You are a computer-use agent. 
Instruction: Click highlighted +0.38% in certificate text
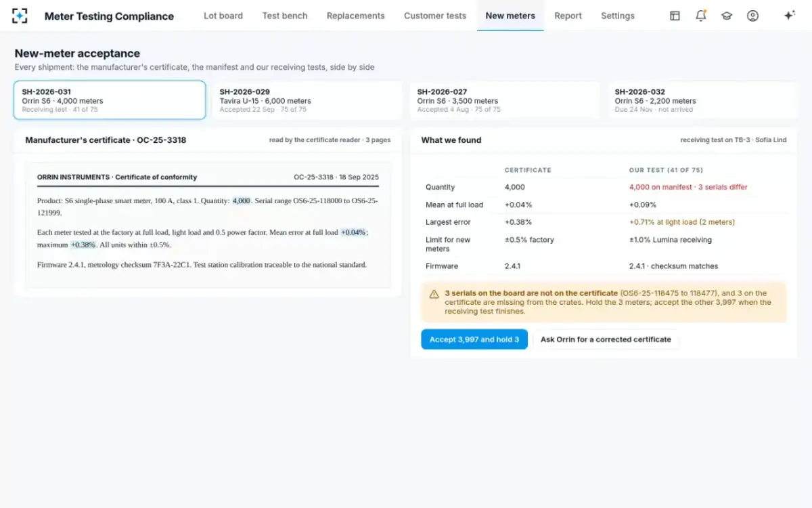point(83,245)
